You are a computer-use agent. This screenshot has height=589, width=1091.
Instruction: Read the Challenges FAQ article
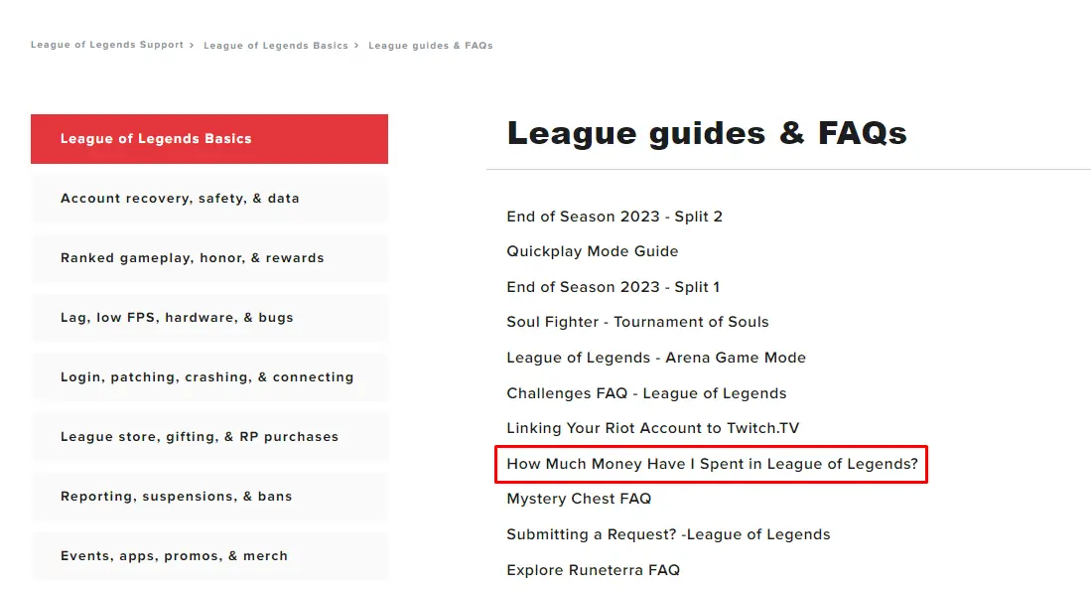click(x=646, y=393)
